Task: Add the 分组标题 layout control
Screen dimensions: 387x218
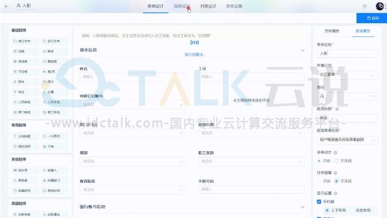Action: 25,136
